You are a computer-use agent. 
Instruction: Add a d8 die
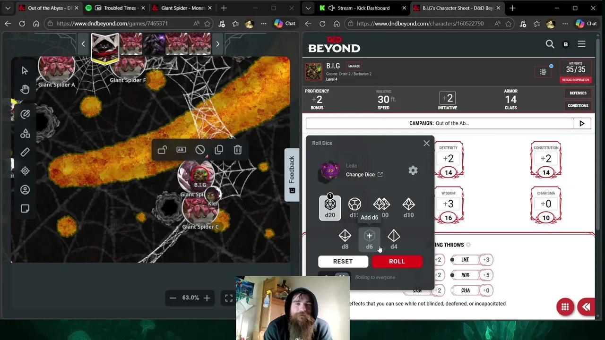point(345,239)
